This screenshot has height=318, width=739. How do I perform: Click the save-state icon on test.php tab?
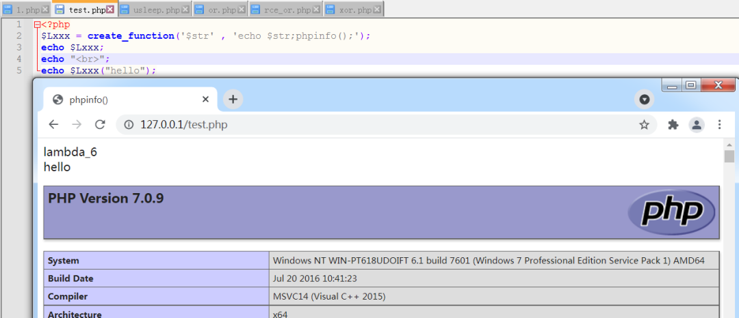click(x=60, y=10)
